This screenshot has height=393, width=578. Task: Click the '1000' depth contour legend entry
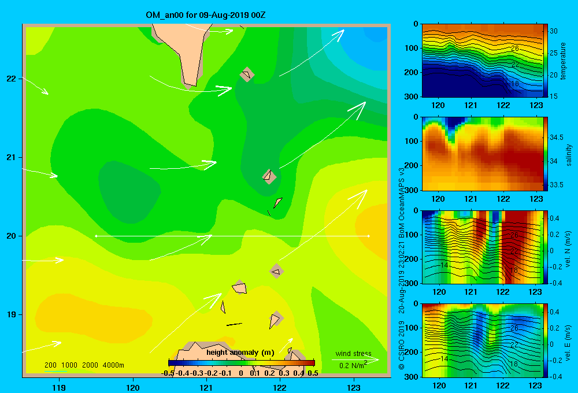coord(69,365)
